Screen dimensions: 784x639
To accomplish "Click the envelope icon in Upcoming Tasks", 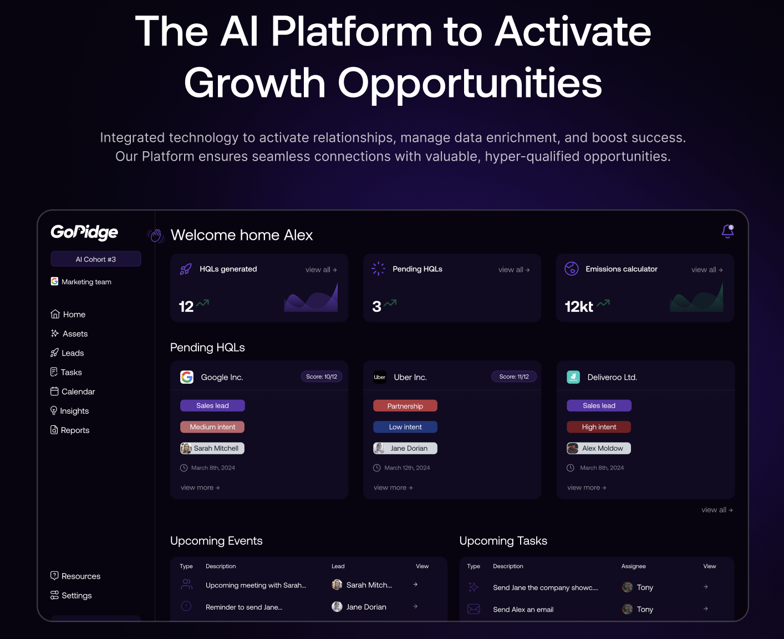I will click(474, 609).
